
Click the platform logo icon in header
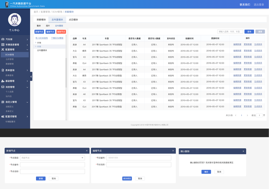(x=7, y=4)
